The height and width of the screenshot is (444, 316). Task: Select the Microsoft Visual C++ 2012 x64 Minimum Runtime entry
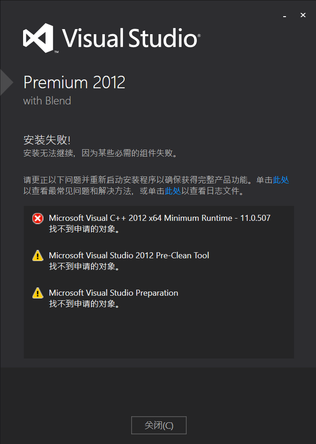160,218
